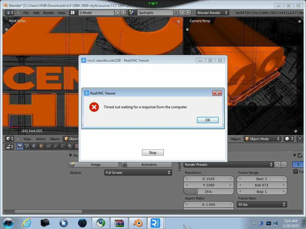Select the Constraints properties tab (chain icon)
306x229 pixels.
coord(48,146)
